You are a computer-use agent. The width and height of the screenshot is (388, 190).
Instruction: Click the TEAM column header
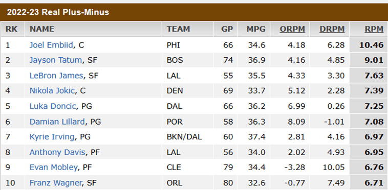pyautogui.click(x=179, y=29)
